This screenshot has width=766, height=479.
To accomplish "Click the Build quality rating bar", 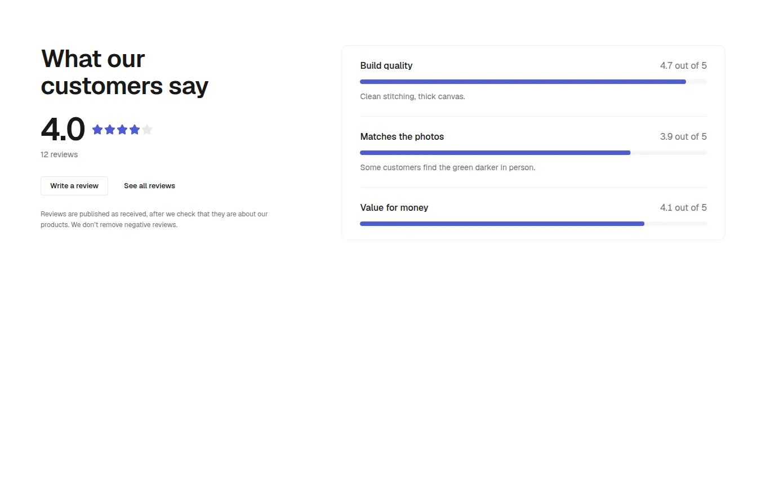I will (533, 82).
